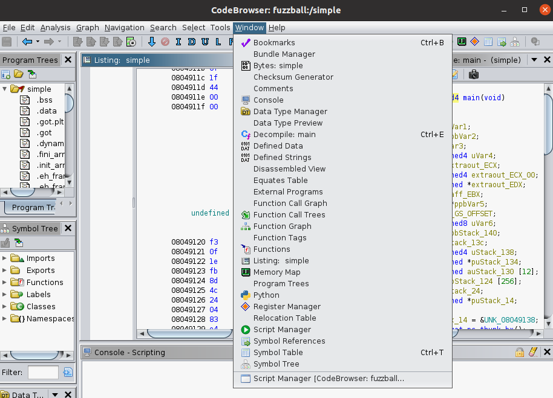Select Function Graph in Window menu
The height and width of the screenshot is (398, 553).
point(342,226)
